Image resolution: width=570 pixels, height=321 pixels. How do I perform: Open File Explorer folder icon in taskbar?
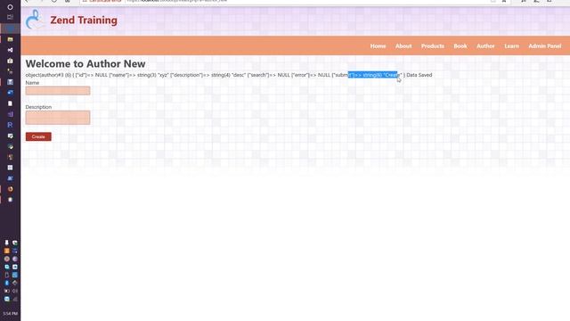tap(10, 39)
